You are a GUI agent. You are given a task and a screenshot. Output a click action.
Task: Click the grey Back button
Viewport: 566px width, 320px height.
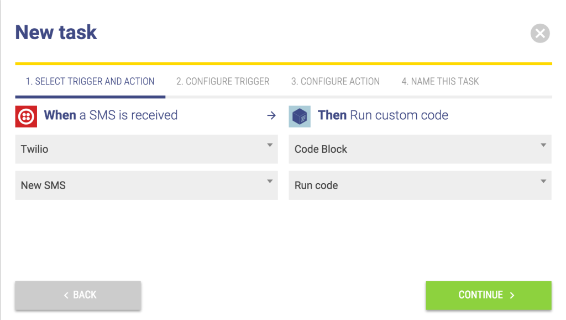(x=78, y=295)
